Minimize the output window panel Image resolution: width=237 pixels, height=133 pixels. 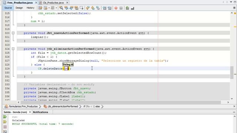(234, 112)
